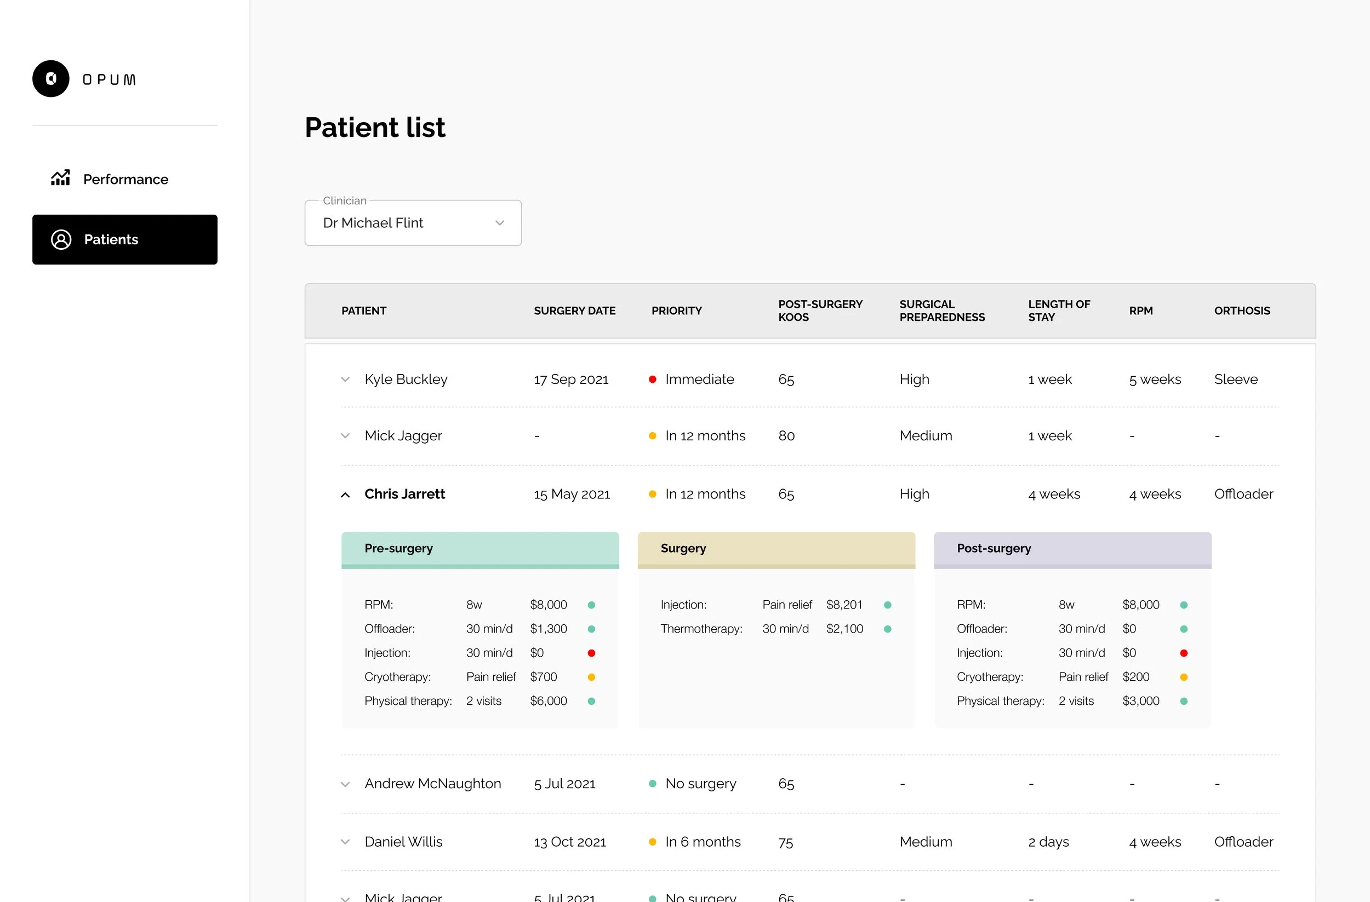
Task: Click the Performance chart icon
Action: point(60,179)
